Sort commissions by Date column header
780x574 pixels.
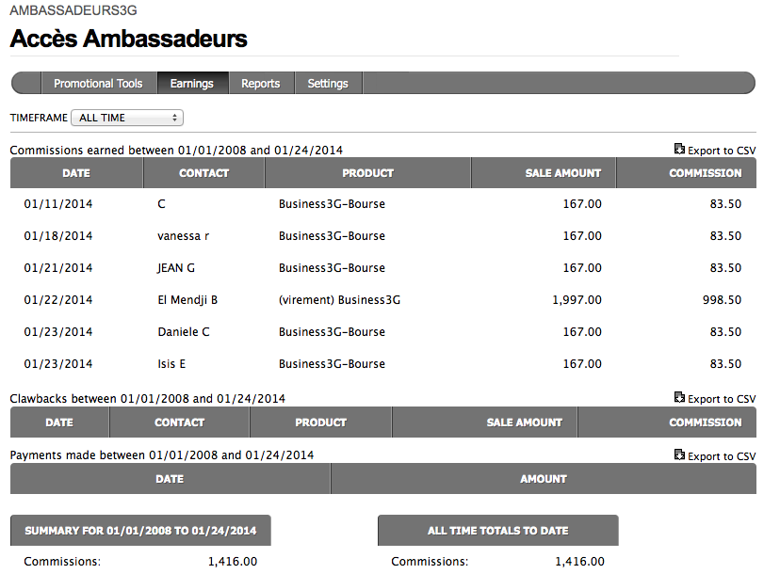(76, 173)
